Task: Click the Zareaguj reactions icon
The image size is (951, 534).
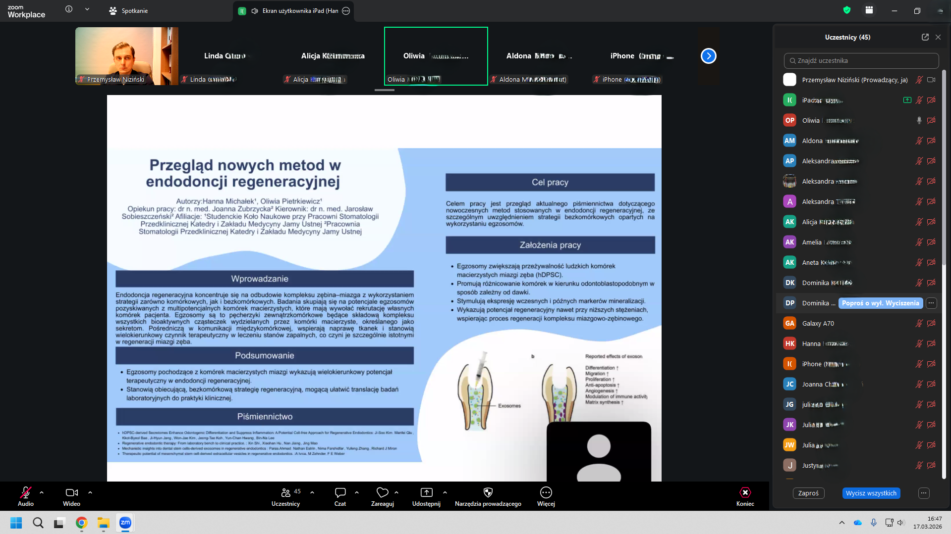Action: 382,496
